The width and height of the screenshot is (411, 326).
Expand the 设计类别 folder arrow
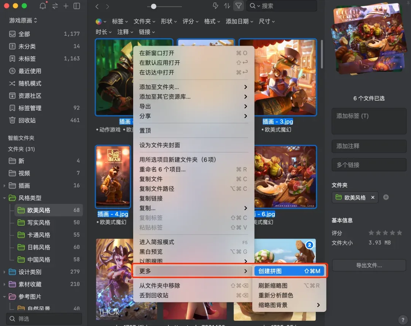point(4,272)
